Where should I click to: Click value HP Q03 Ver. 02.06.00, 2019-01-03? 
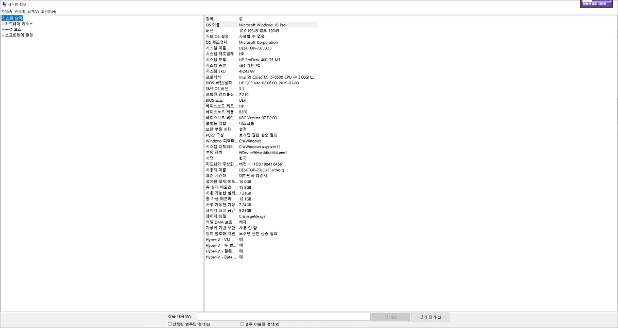click(x=269, y=83)
